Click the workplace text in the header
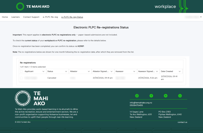 (x=165, y=7)
